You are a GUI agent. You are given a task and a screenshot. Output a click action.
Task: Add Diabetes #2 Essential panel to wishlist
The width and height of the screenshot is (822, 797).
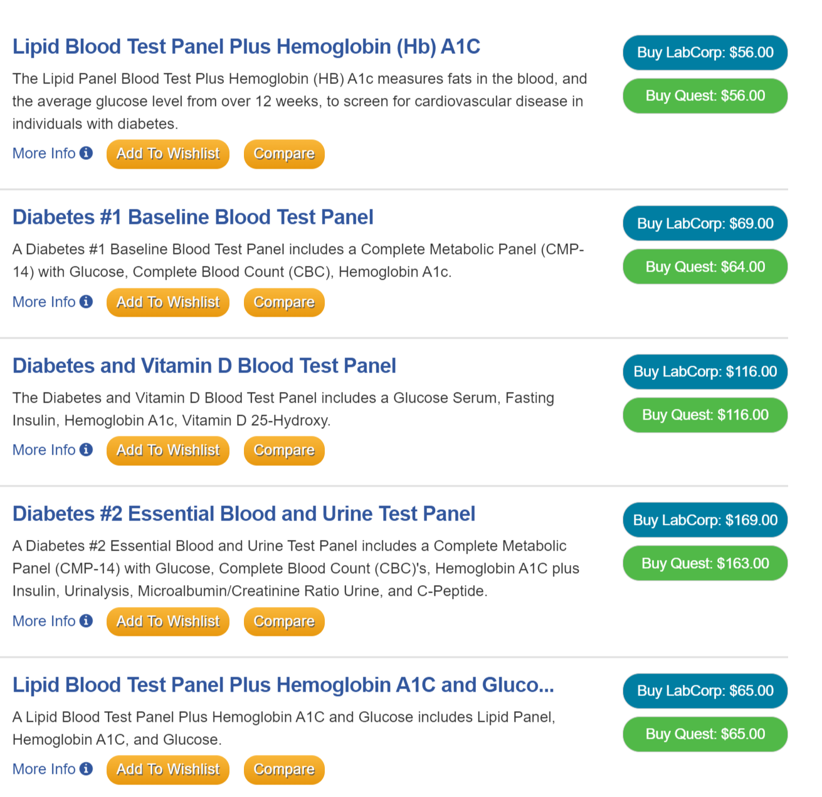pos(168,621)
